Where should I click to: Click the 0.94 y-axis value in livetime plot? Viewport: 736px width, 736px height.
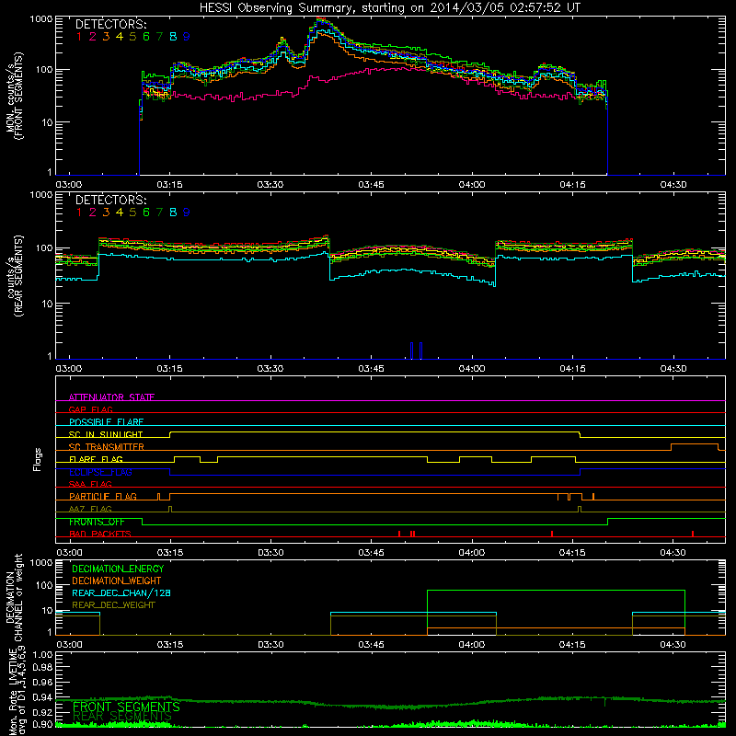click(42, 697)
